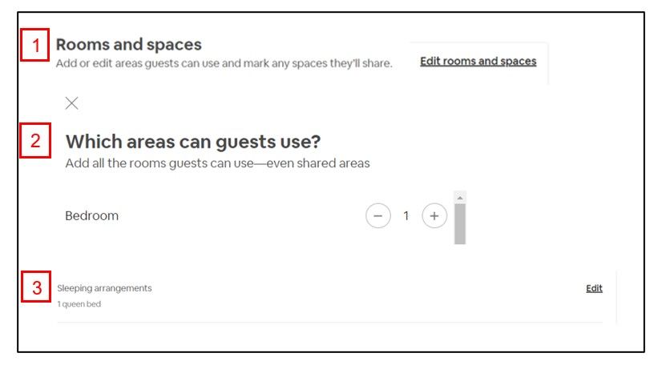Decrease Bedroom count with minus button
Screen dimensions: 654x365
point(377,216)
